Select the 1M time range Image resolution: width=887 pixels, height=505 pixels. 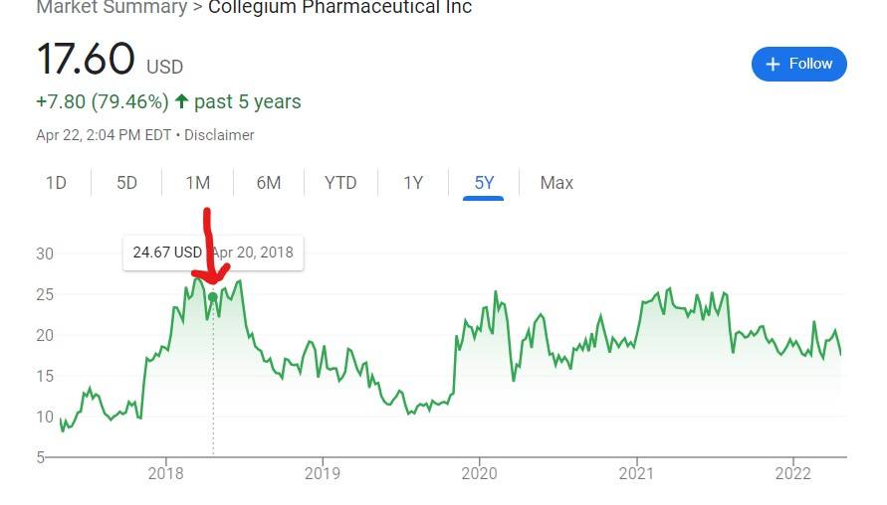click(x=197, y=183)
